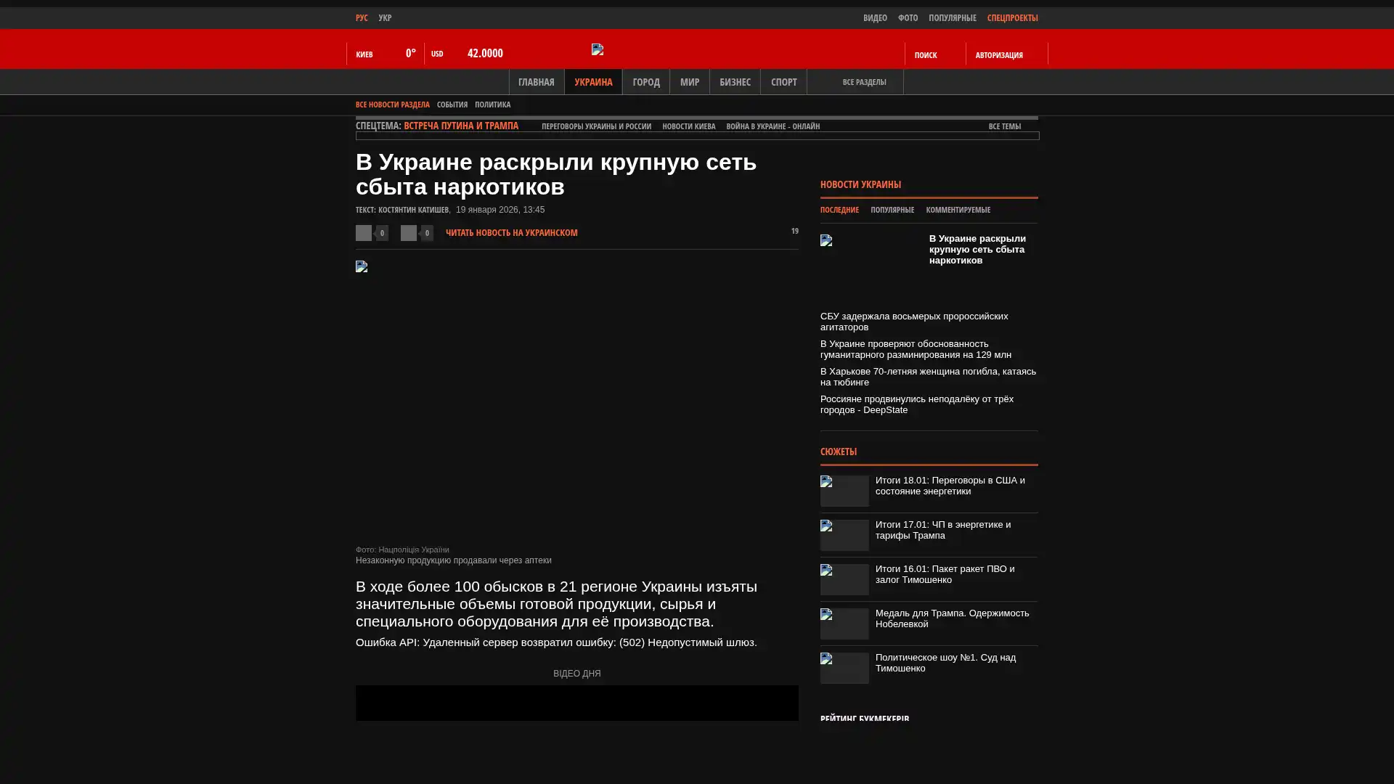Switch site language to УКР
Viewport: 1394px width, 784px height.
tap(385, 18)
